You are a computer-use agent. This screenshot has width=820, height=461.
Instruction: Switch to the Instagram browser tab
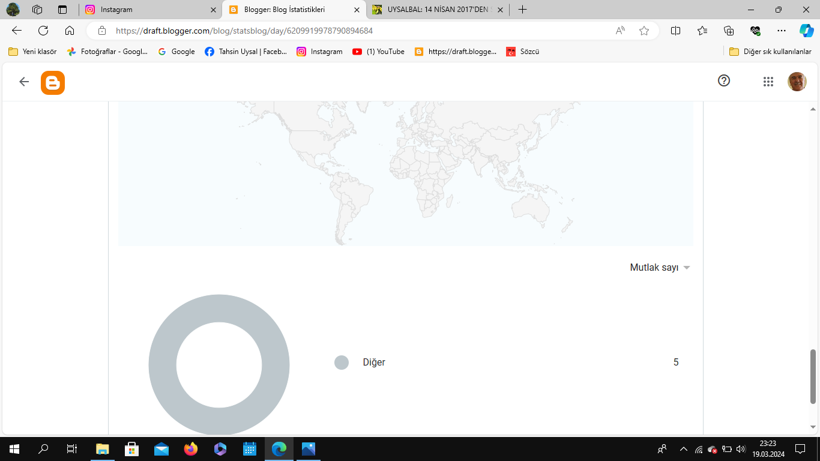coord(150,10)
